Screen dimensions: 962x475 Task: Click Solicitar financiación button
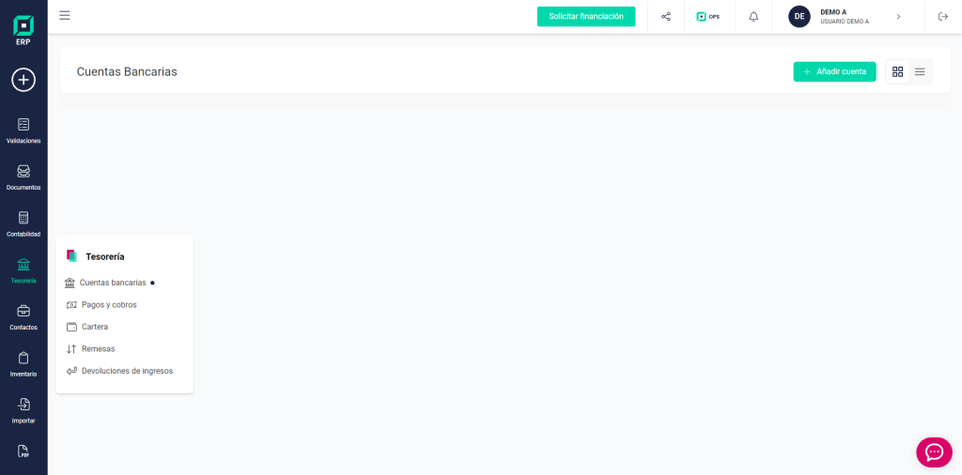coord(586,17)
